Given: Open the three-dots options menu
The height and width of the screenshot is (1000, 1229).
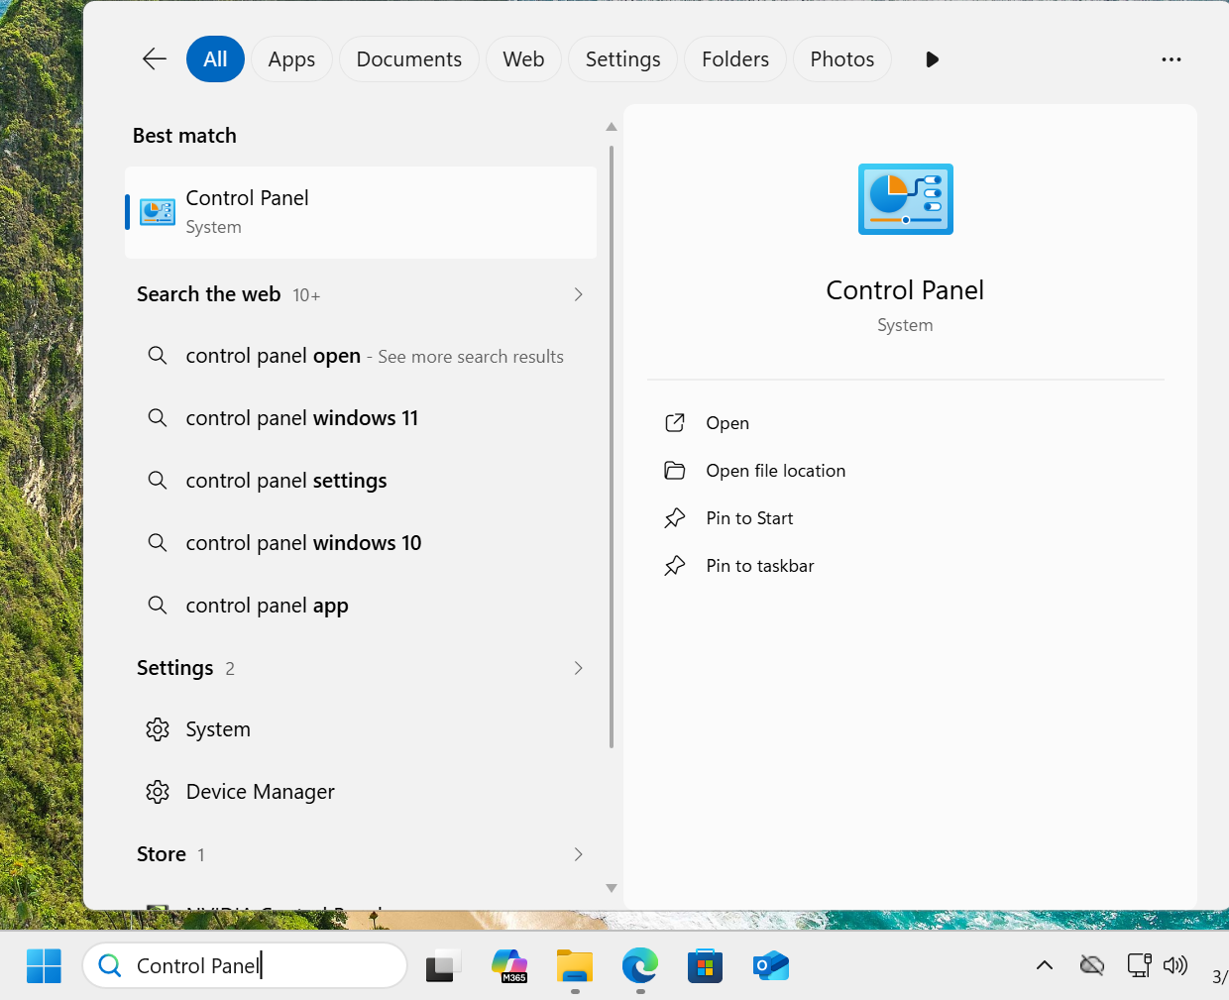Looking at the screenshot, I should [x=1172, y=59].
